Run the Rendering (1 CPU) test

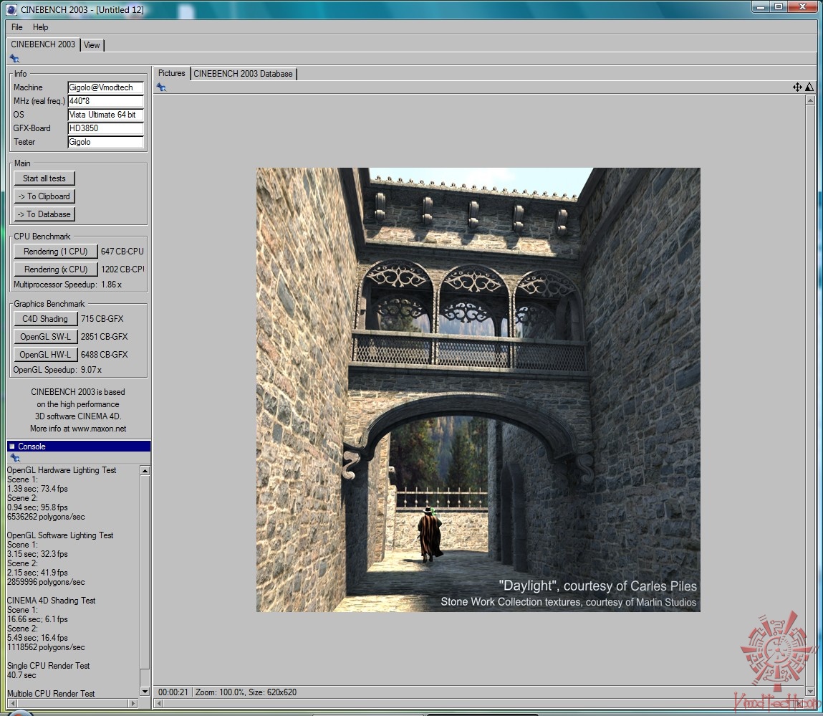56,252
